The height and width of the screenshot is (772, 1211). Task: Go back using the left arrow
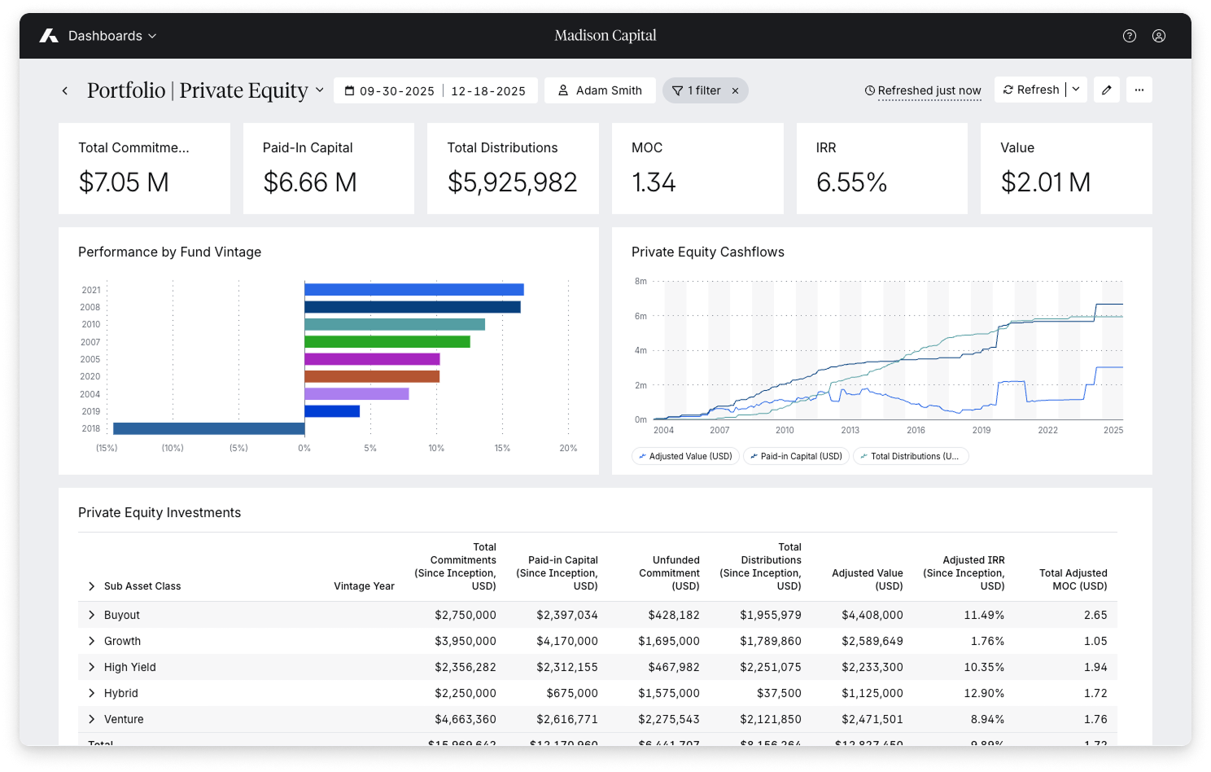coord(65,90)
